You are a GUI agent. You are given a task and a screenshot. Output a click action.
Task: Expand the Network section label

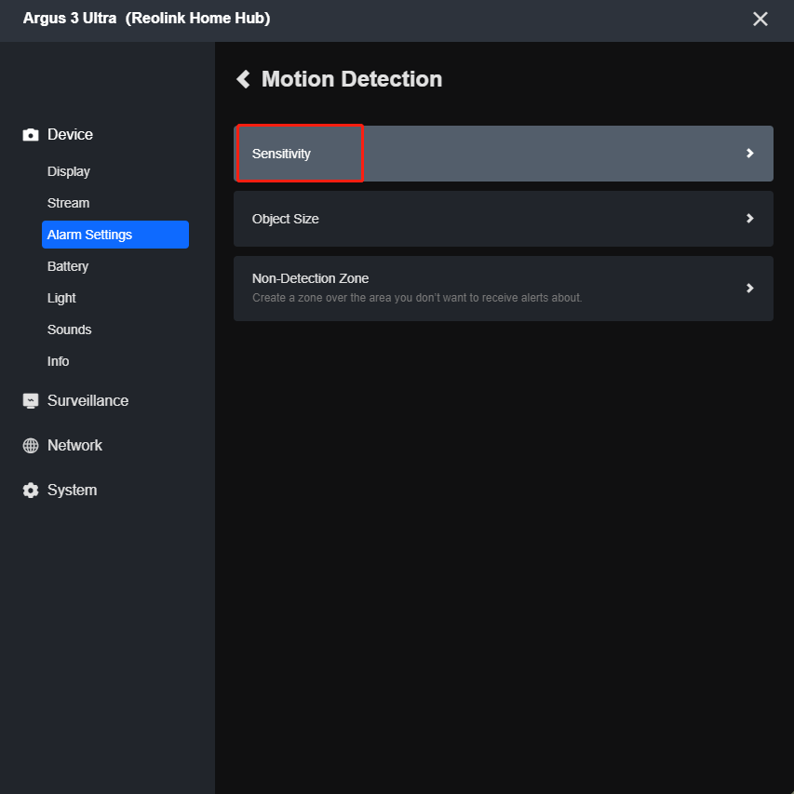[x=75, y=446]
